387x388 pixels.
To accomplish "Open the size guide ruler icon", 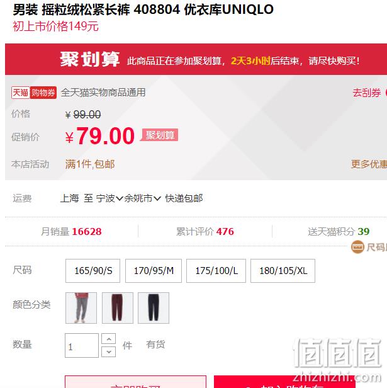I will pos(357,247).
